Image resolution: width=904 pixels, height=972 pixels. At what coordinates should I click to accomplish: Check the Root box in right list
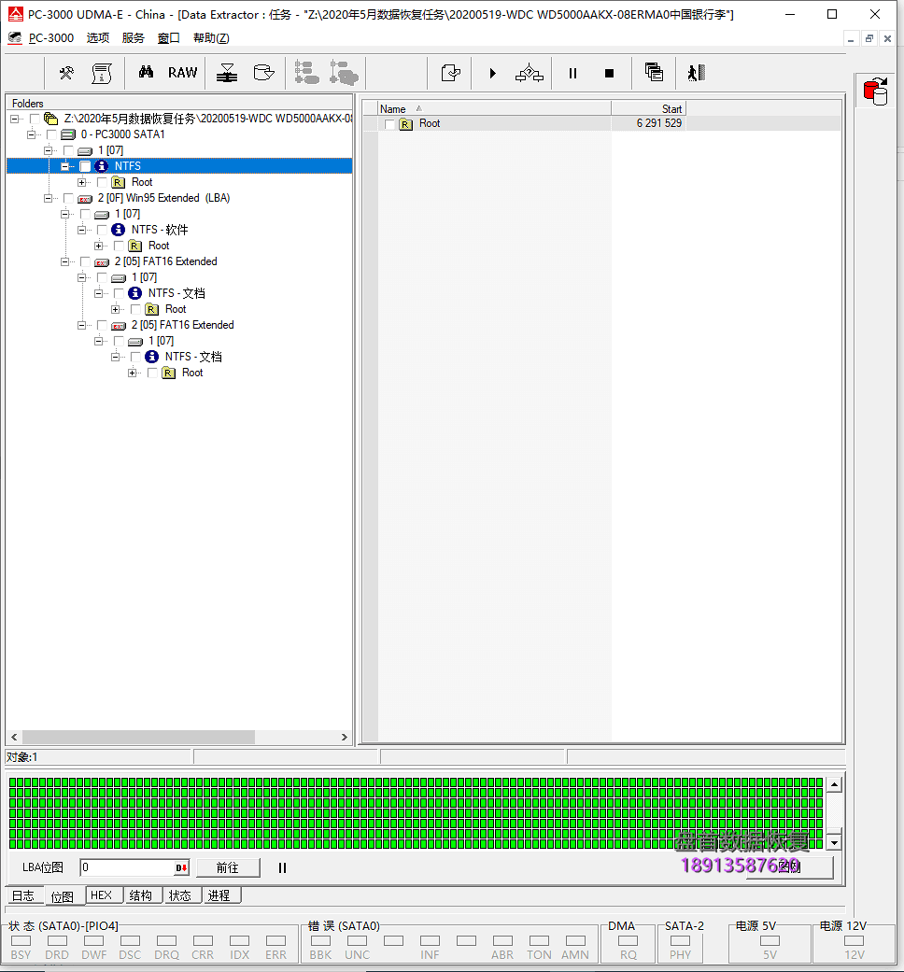[x=389, y=124]
